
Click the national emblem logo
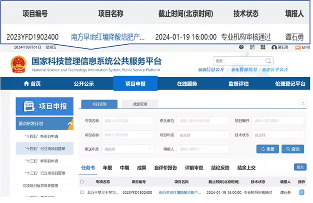pyautogui.click(x=18, y=65)
